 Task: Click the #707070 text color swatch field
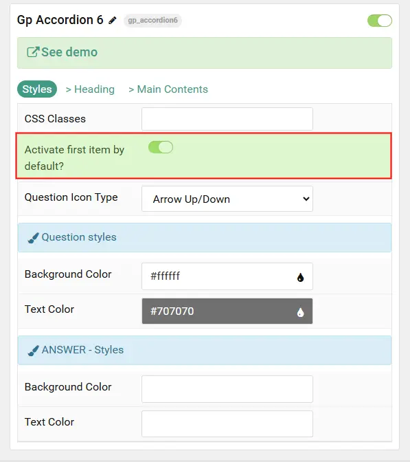227,311
